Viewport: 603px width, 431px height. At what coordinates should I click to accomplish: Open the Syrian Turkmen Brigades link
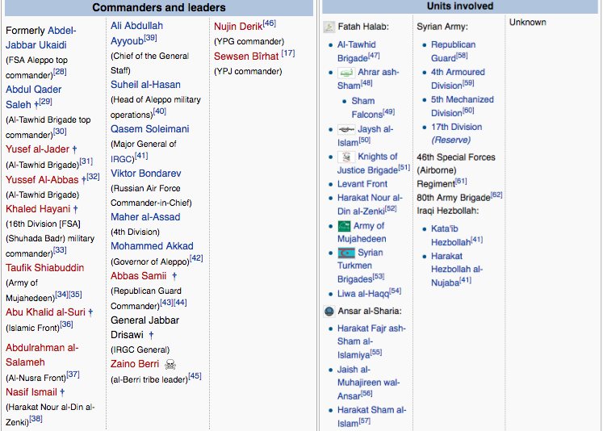360,266
